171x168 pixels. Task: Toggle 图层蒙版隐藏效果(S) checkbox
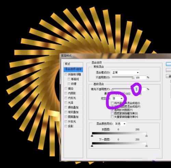tap(112, 113)
